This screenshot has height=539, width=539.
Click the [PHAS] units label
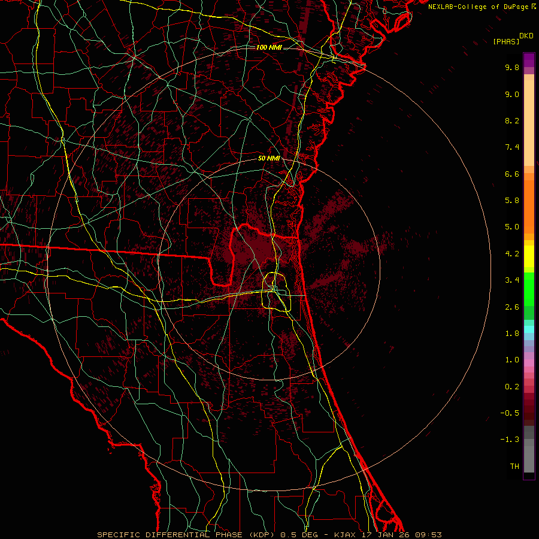click(x=506, y=41)
